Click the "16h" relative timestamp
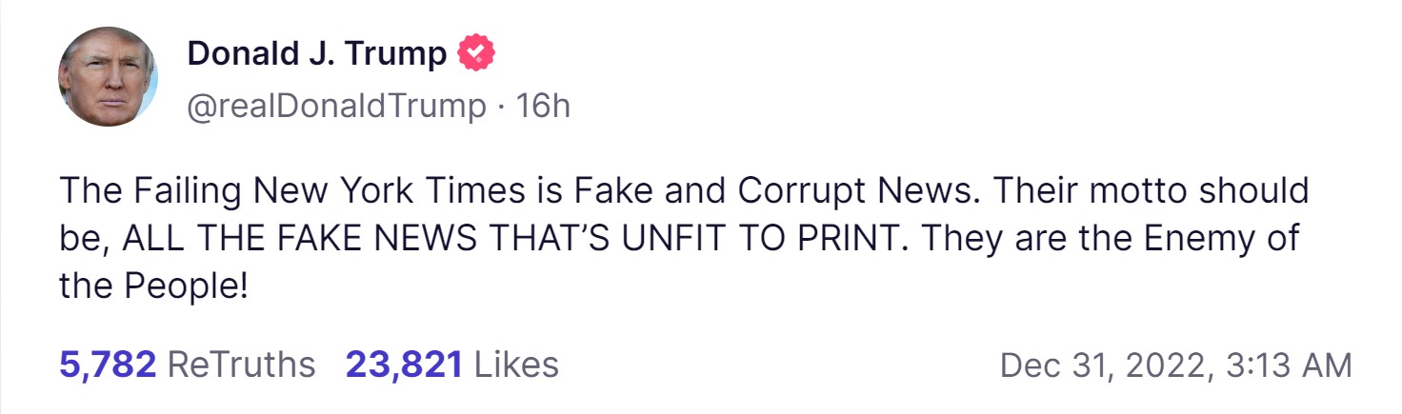1402x414 pixels. 542,106
